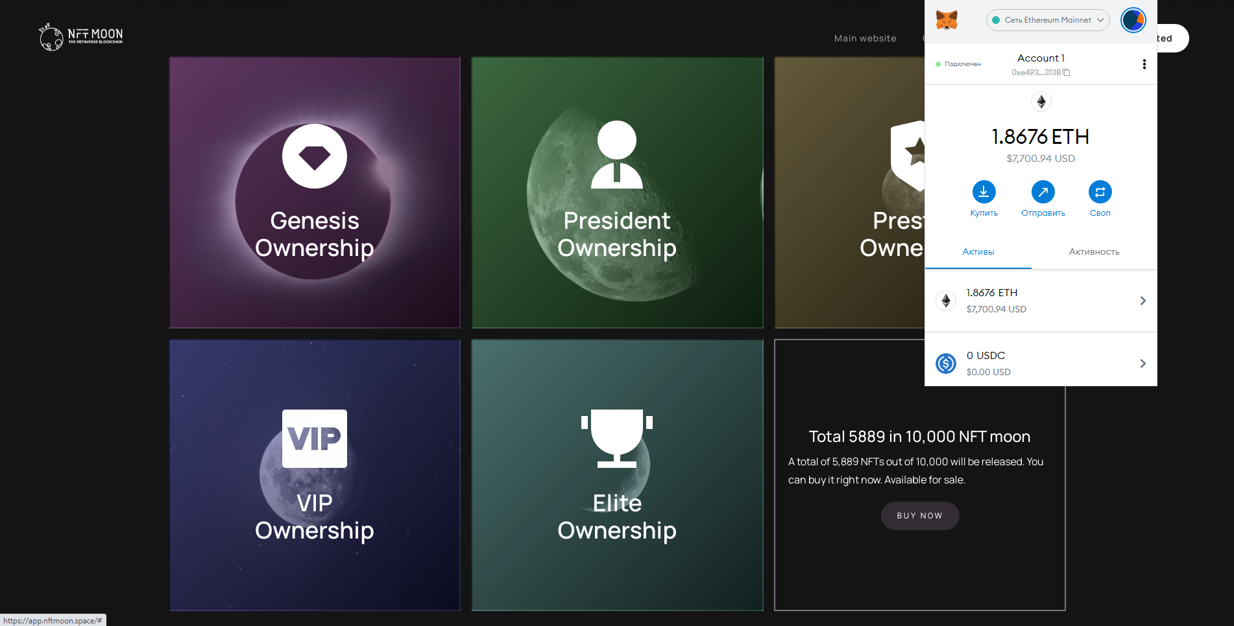Select the VIP Ownership card
1234x626 pixels.
click(x=315, y=475)
